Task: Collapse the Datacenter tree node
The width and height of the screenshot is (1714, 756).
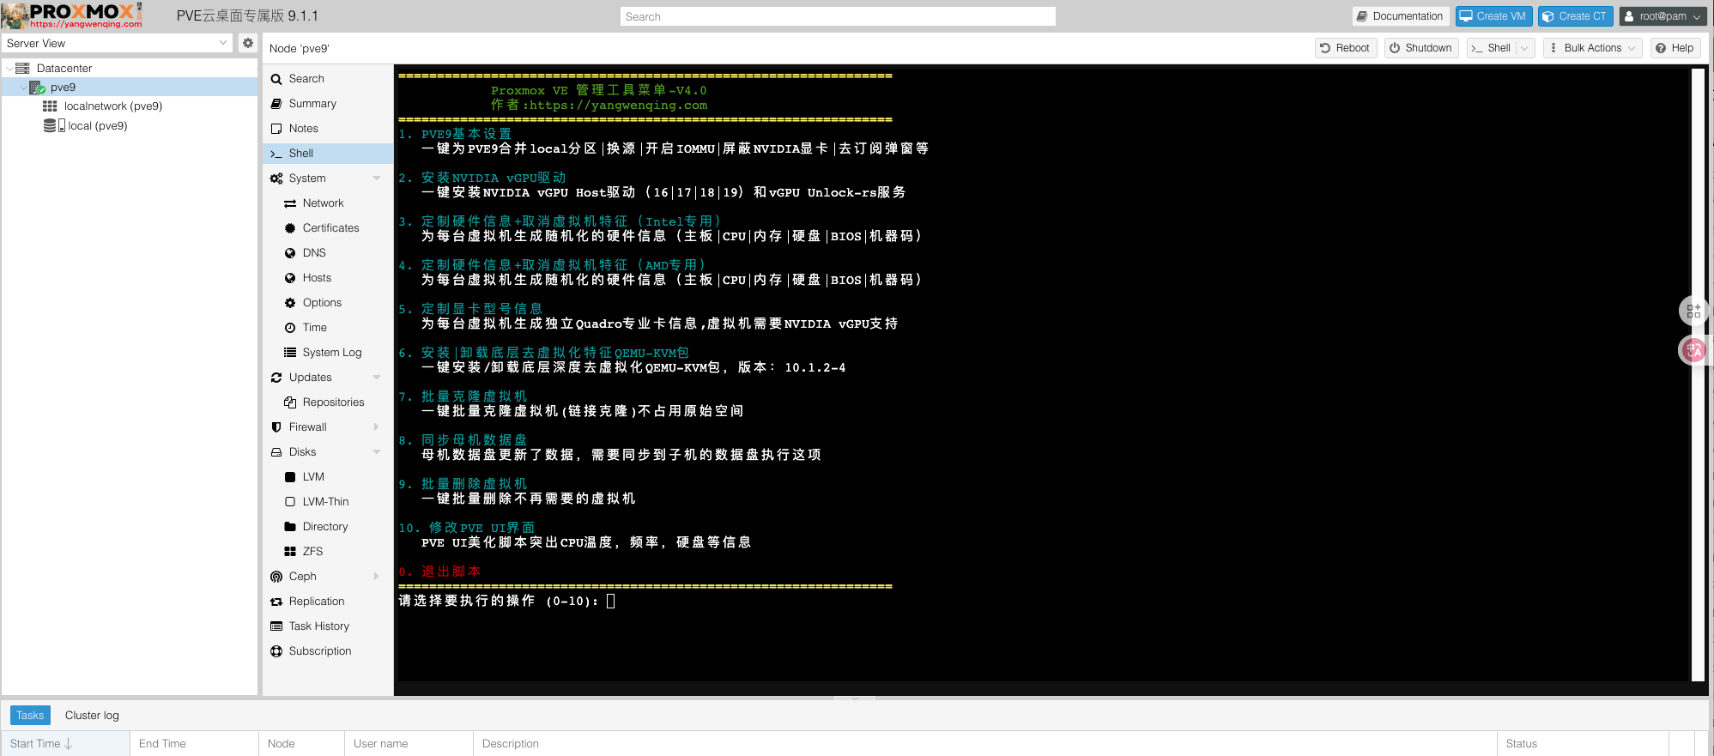Action: (9, 69)
